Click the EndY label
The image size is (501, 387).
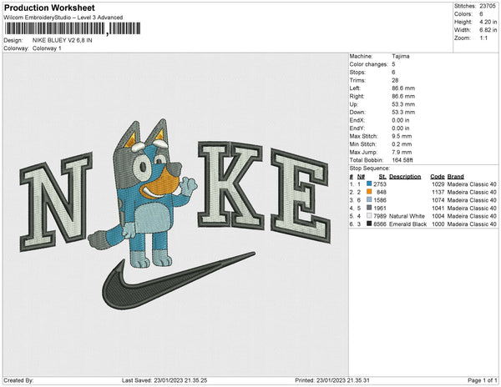pos(357,128)
